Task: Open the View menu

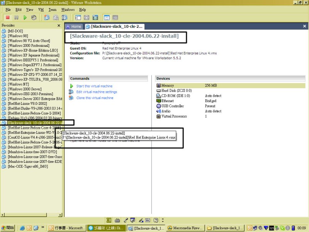Action: click(30, 10)
